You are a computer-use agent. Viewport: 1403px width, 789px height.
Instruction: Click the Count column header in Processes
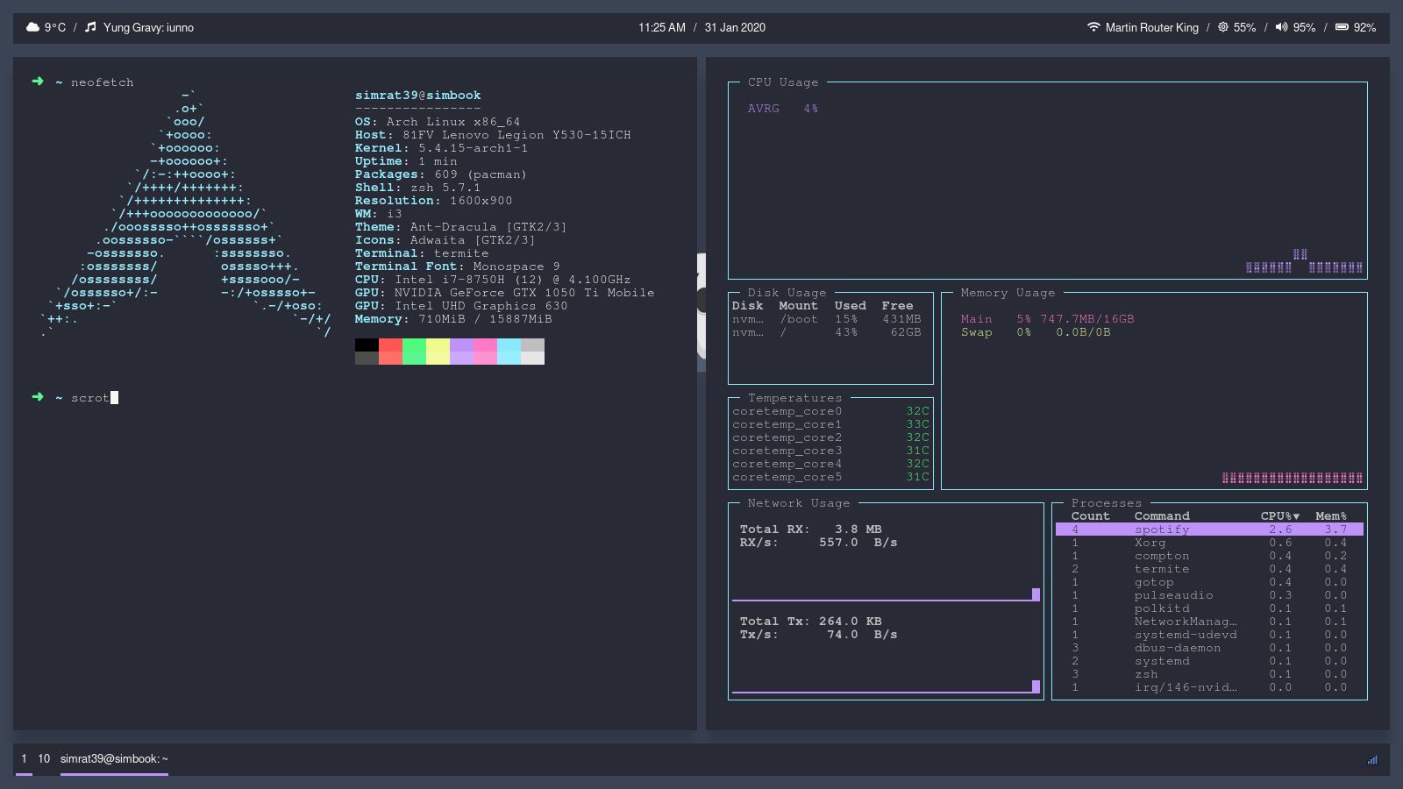(x=1090, y=516)
